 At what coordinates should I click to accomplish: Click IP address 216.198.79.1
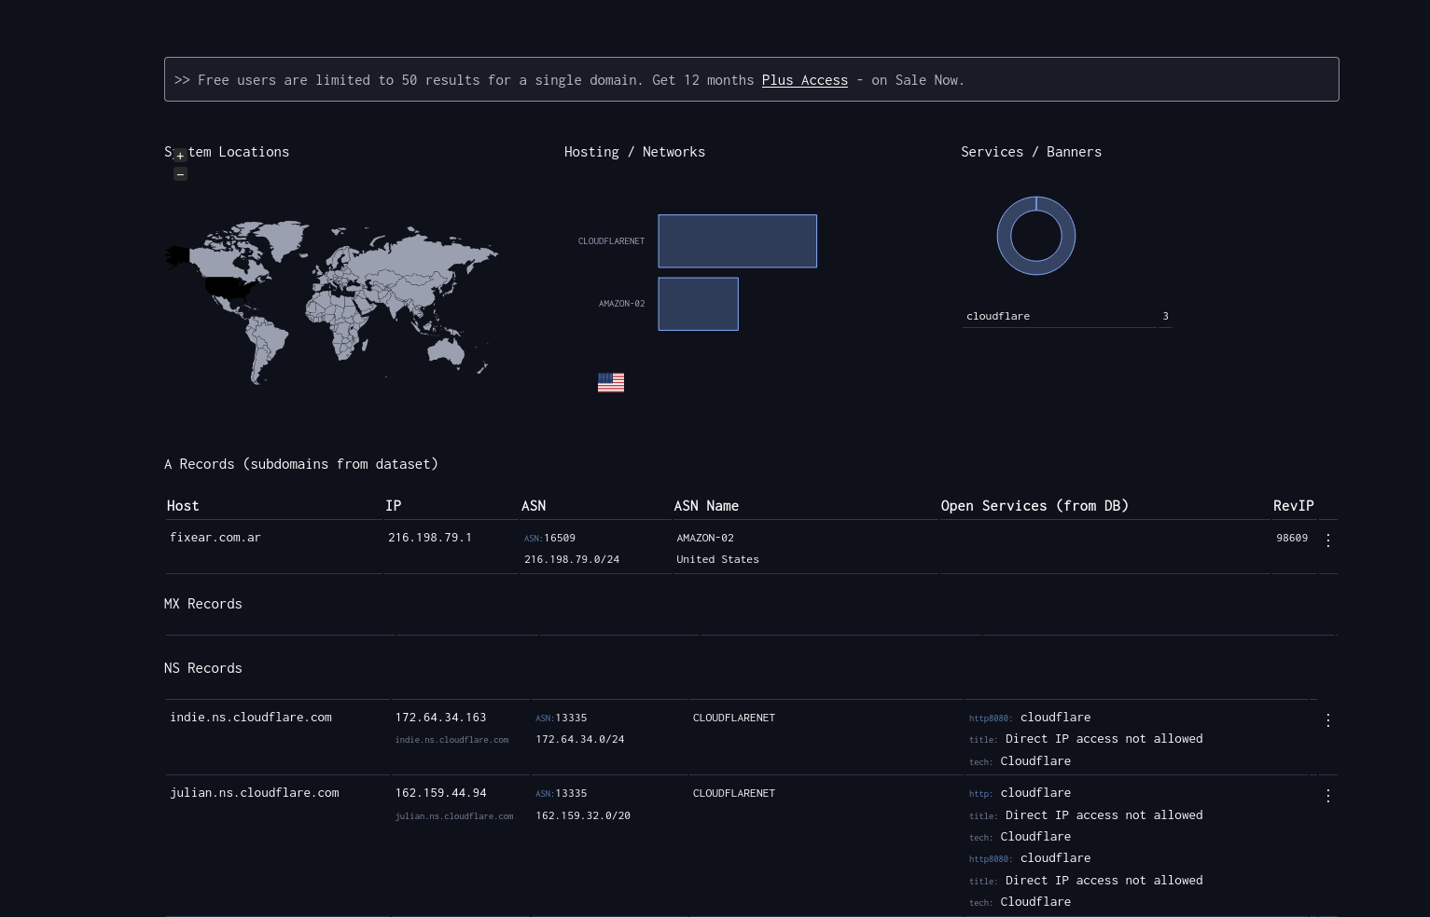(430, 538)
